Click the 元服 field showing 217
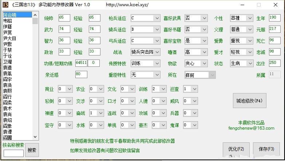This screenshot has height=161, width=285. coord(275,29)
